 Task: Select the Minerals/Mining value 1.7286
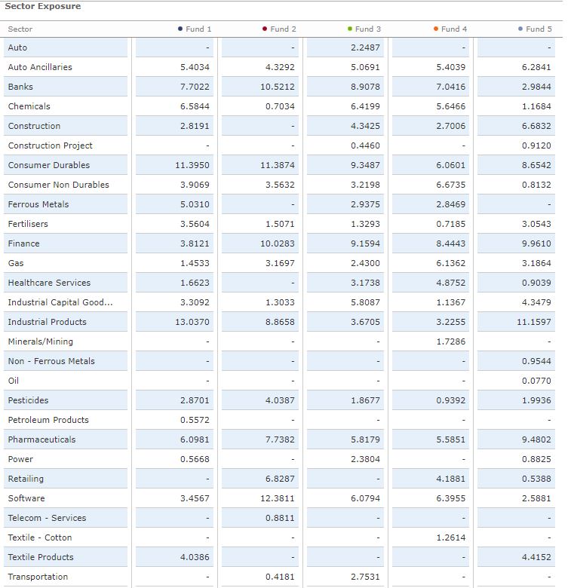pos(451,341)
